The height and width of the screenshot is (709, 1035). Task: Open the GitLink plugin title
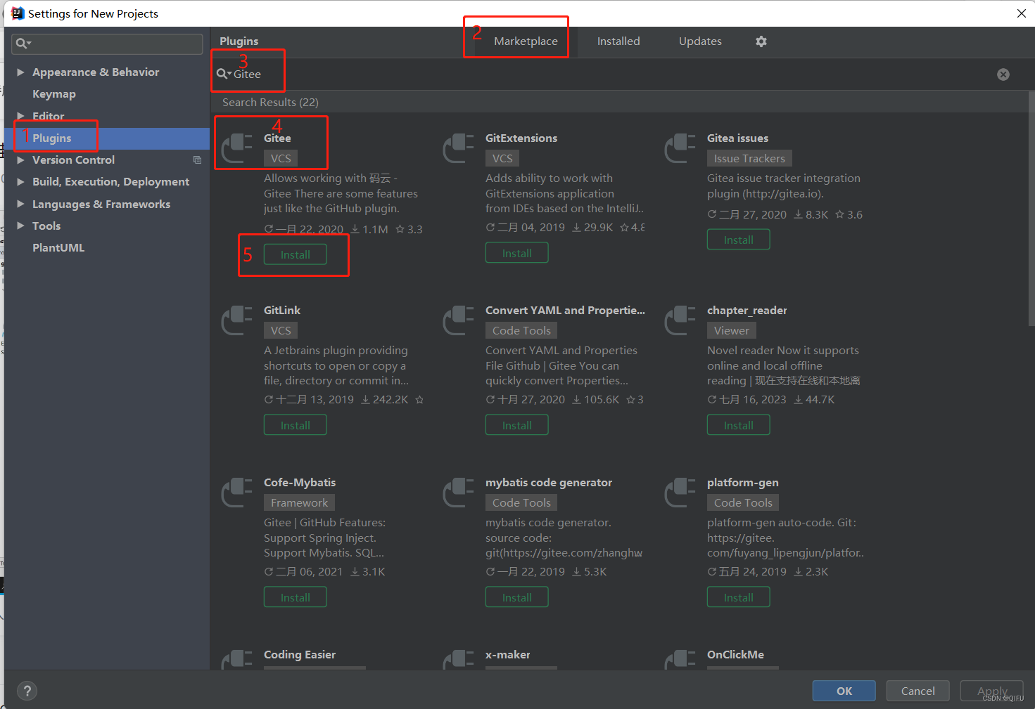[x=282, y=311]
